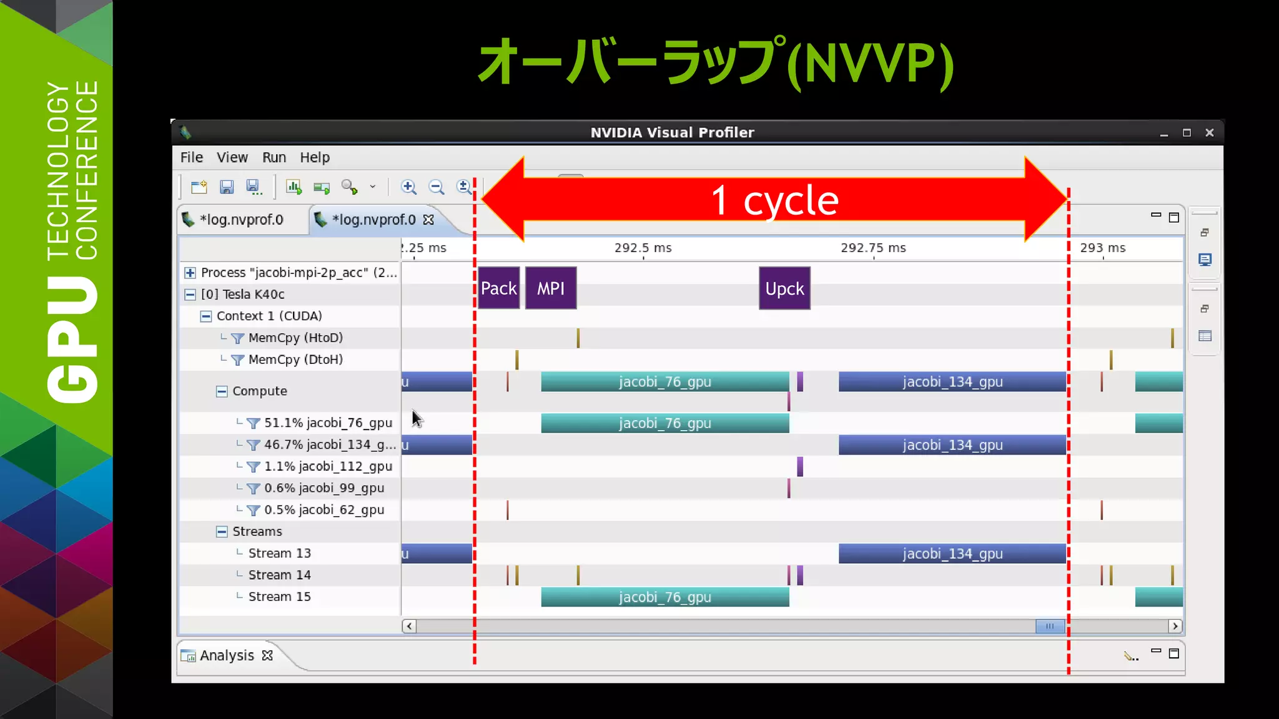Click the filter icon for 1.1% jacobi_112_gpu
The image size is (1279, 719).
point(253,467)
